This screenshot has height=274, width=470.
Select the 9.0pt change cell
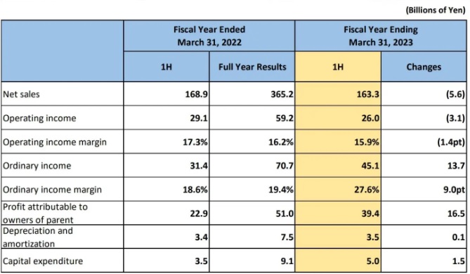[424, 190]
